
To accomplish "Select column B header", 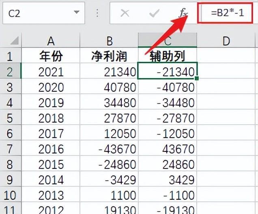I will (x=109, y=40).
